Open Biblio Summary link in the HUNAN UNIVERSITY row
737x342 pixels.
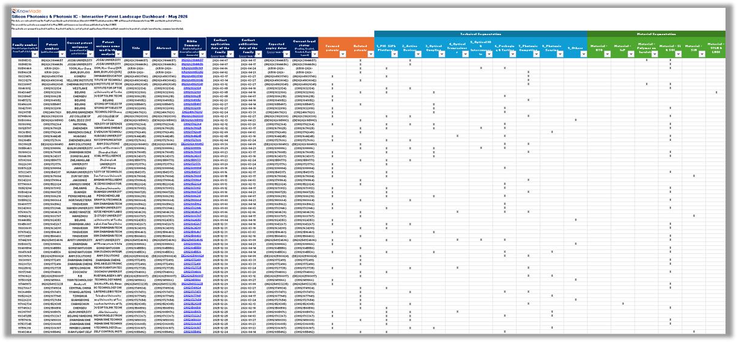click(x=192, y=172)
